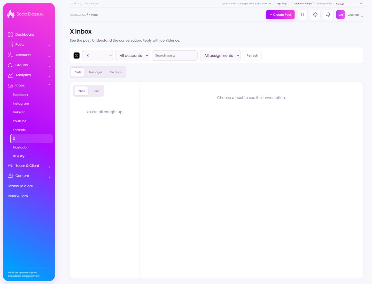Image resolution: width=372 pixels, height=284 pixels.
Task: Select the Done sub-tab
Action: [x=96, y=91]
